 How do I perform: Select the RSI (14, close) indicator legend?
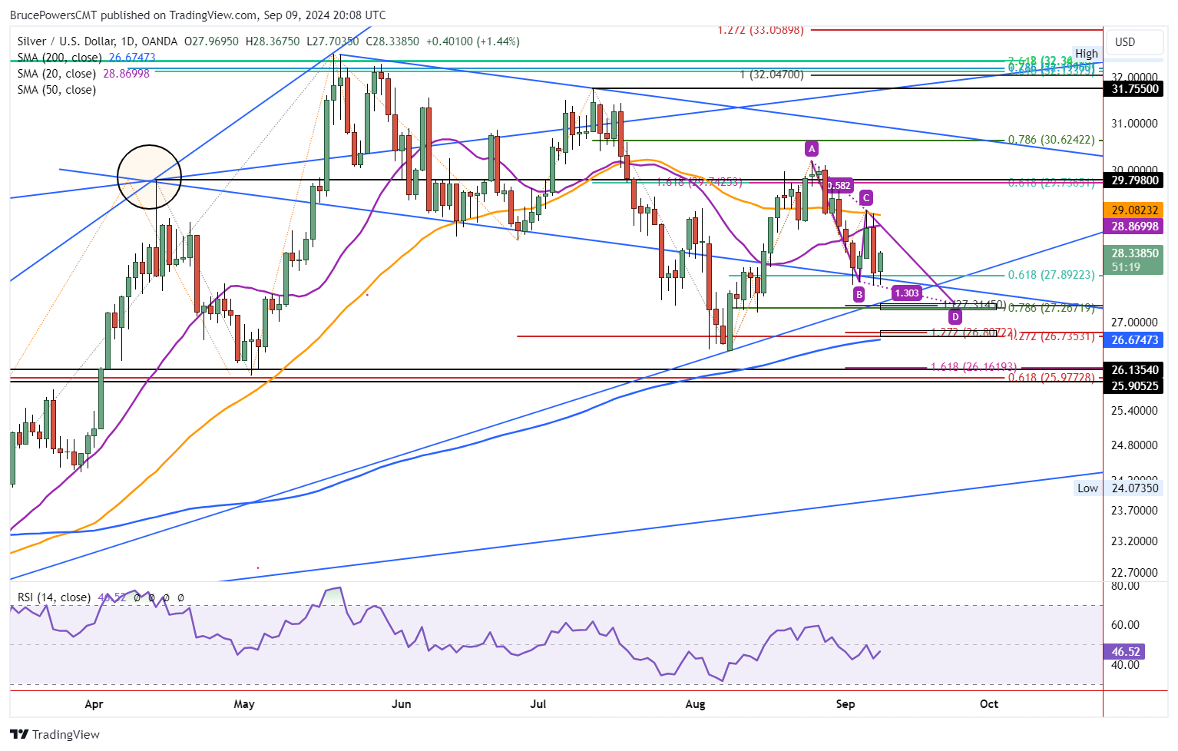pos(54,597)
